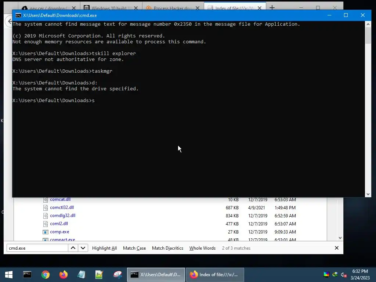The height and width of the screenshot is (282, 376).
Task: Click the network globe tray icon
Action: coord(335,275)
